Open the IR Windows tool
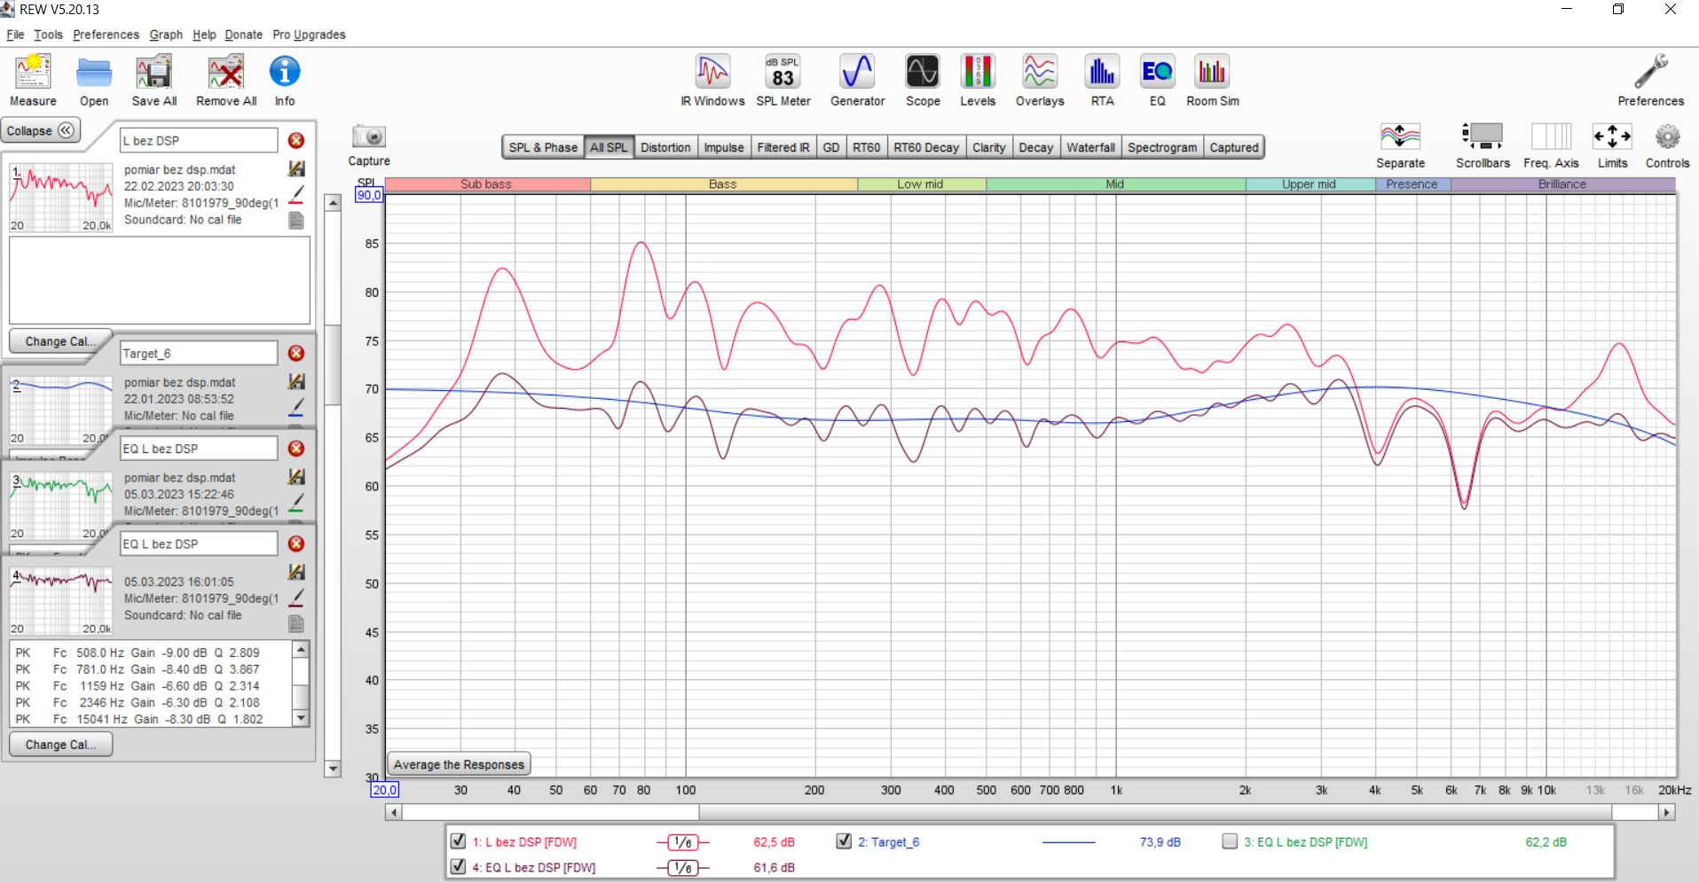Screen dimensions: 1699x883 coord(712,72)
